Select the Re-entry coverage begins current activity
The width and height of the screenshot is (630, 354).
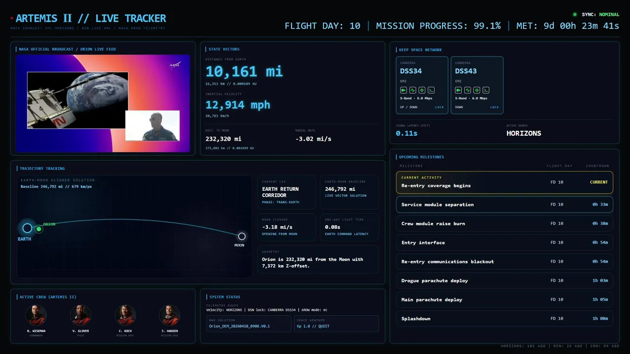[x=504, y=182]
